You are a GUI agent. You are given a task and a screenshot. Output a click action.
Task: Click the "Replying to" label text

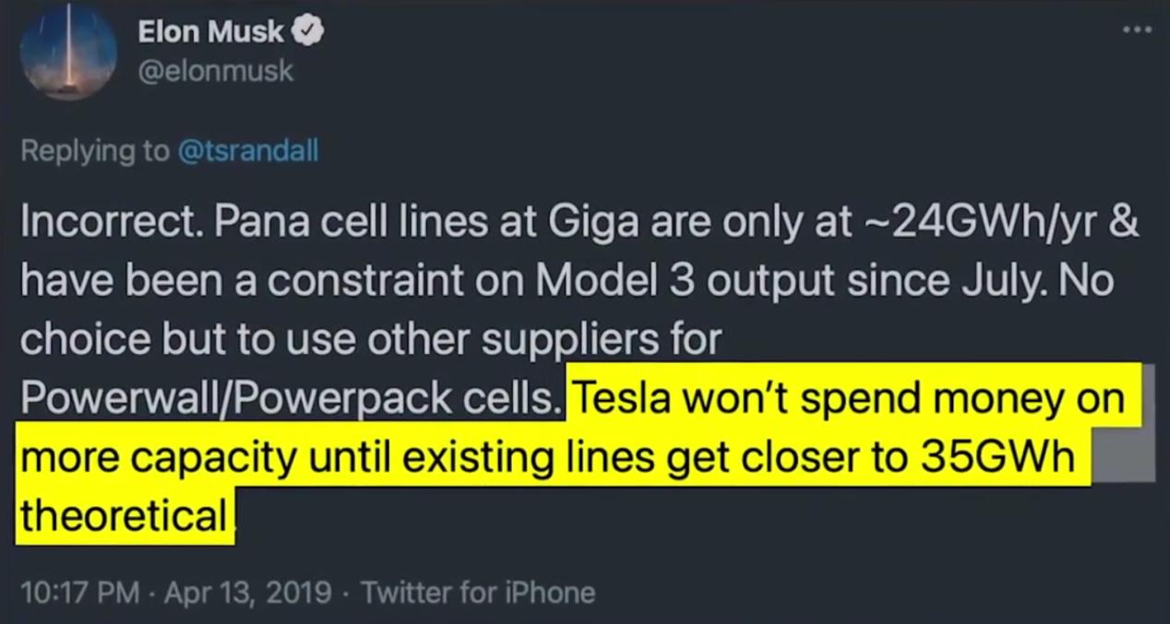94,150
